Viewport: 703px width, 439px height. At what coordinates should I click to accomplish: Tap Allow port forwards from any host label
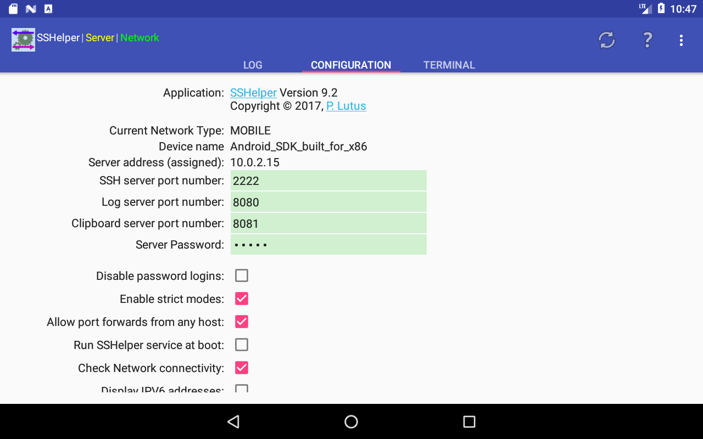coord(135,322)
